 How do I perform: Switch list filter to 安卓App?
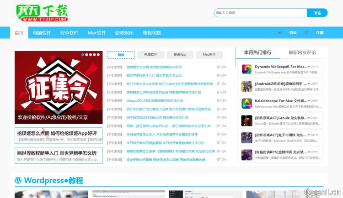click(177, 55)
